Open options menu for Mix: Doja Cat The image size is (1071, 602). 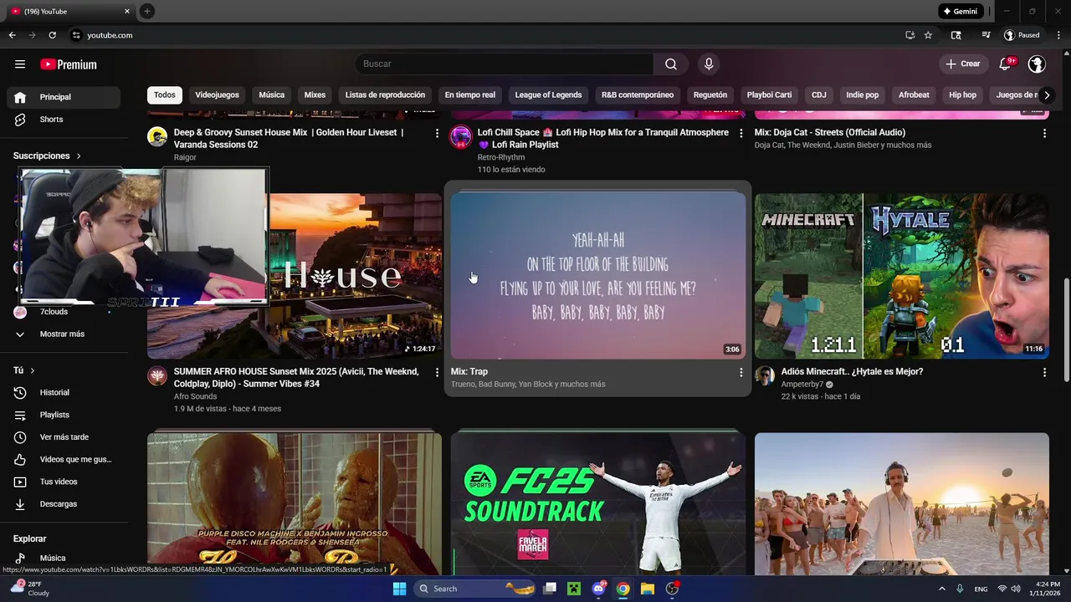(x=1044, y=134)
